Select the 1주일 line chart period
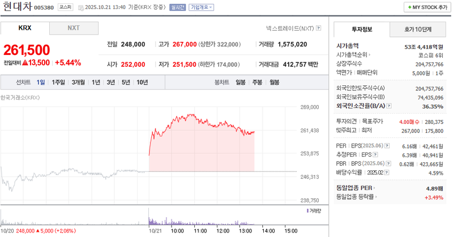453x237 pixels. pyautogui.click(x=58, y=82)
